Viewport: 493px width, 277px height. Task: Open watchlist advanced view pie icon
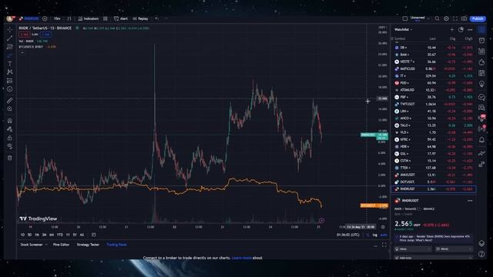(x=461, y=29)
